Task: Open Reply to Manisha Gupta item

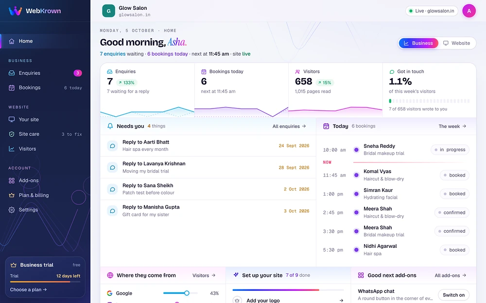Action: (208, 210)
